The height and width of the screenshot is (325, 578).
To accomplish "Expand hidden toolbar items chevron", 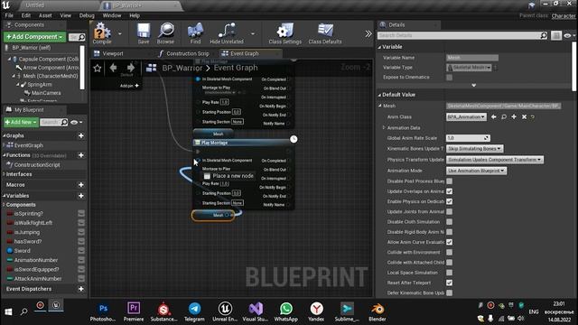I will [x=368, y=34].
